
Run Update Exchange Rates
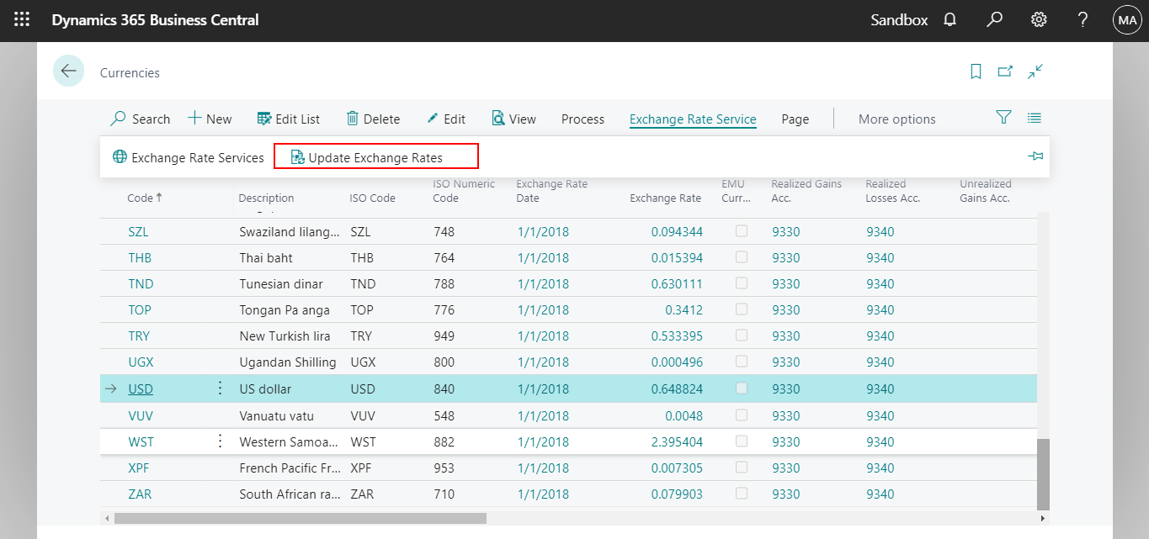(x=375, y=156)
